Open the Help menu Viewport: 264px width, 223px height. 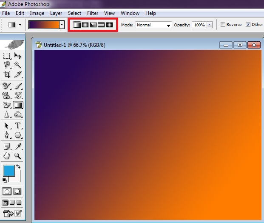(x=150, y=13)
